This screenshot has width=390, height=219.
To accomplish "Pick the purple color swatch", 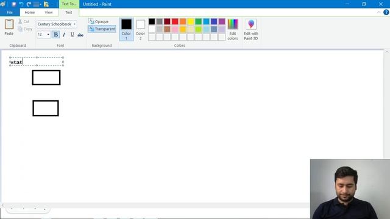I will pos(222,22).
